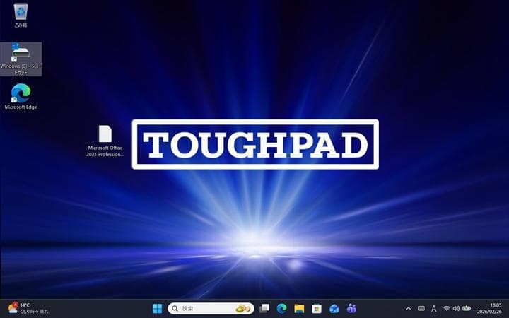Open the Windows Start menu
Screen dimensions: 509x318
[157, 308]
